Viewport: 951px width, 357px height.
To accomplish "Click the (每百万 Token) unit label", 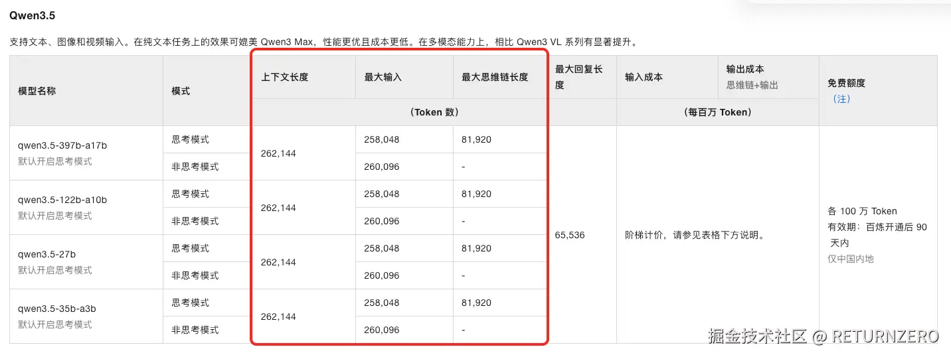I will pos(717,112).
